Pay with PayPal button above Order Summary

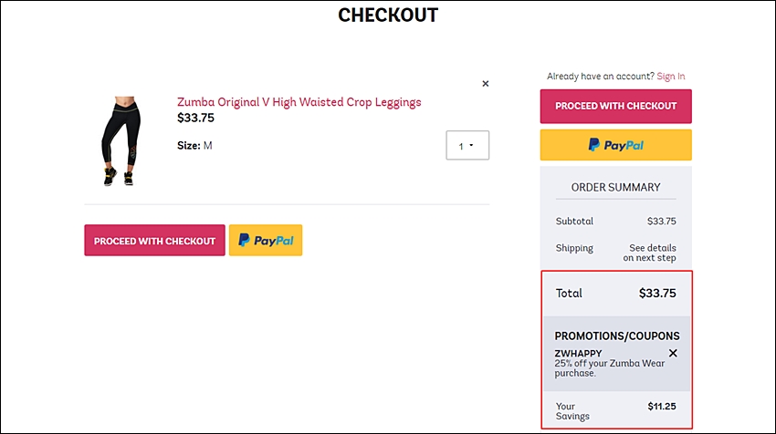click(x=615, y=145)
